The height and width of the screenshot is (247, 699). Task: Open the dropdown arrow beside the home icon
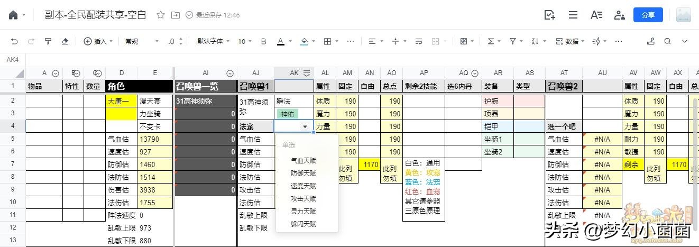[x=24, y=15]
